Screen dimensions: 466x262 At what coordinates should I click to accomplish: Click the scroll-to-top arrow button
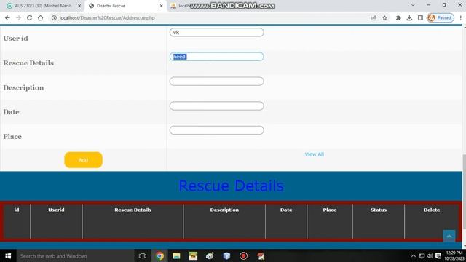click(449, 236)
